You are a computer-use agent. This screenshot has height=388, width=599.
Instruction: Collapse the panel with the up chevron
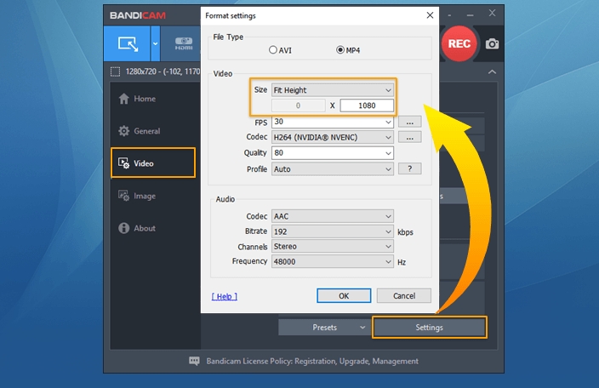[492, 71]
